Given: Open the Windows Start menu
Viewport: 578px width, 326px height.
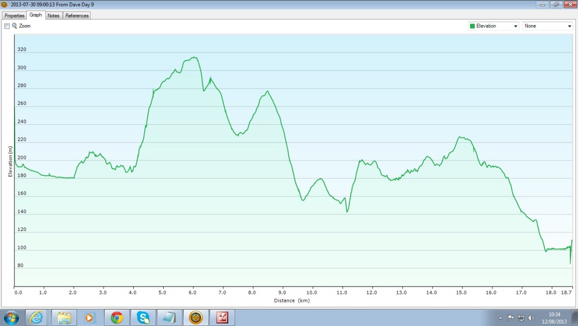Looking at the screenshot, I should click(11, 317).
